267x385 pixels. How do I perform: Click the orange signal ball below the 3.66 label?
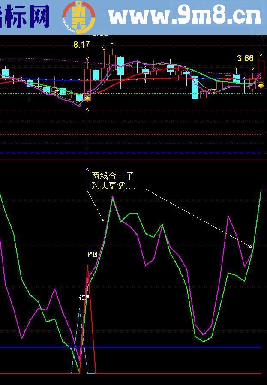click(x=261, y=85)
